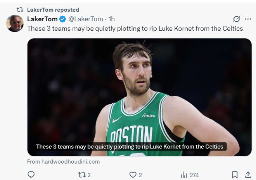The height and width of the screenshot is (180, 256).
Task: Click the bold LakerTom display name
Action: (x=42, y=19)
